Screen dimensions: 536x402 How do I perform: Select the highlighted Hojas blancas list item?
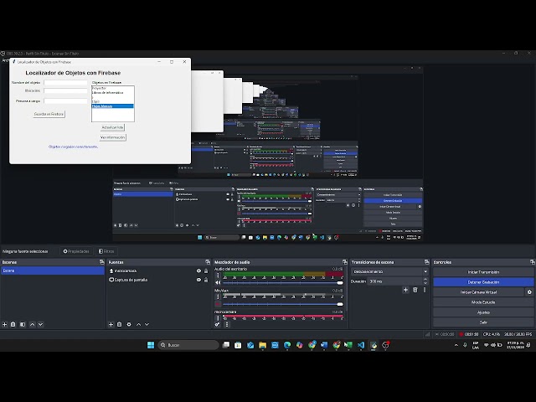tap(113, 106)
